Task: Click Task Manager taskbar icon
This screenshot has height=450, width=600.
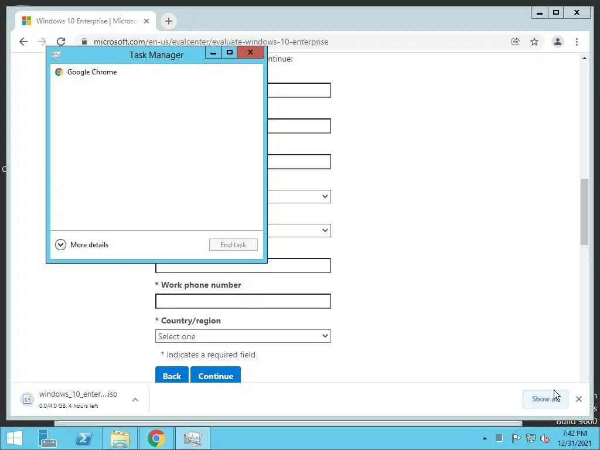Action: (x=192, y=438)
